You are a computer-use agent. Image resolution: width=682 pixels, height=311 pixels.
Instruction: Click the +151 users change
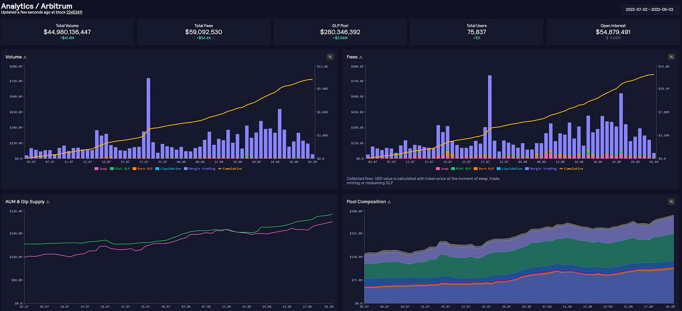[x=476, y=38]
